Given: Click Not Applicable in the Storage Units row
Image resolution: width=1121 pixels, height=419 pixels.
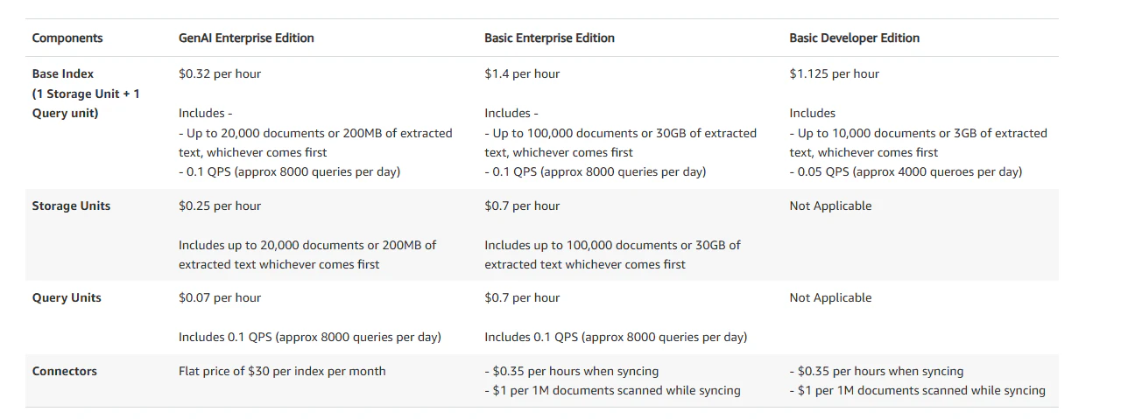Looking at the screenshot, I should 830,206.
